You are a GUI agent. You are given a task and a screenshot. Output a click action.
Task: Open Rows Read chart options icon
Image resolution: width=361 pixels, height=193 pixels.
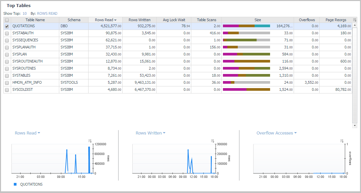point(90,141)
